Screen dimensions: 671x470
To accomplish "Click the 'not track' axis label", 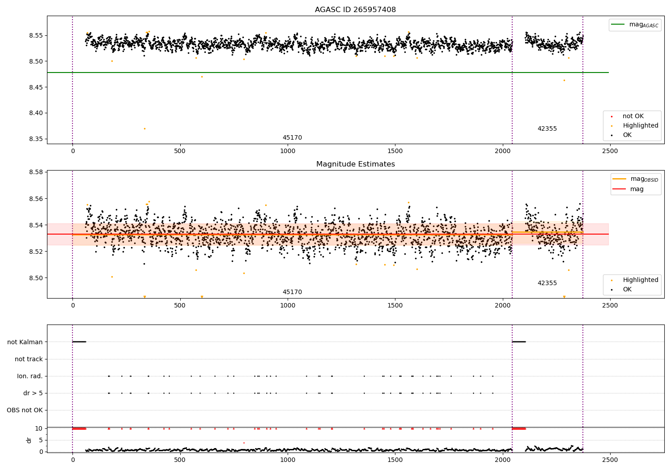I will click(29, 359).
